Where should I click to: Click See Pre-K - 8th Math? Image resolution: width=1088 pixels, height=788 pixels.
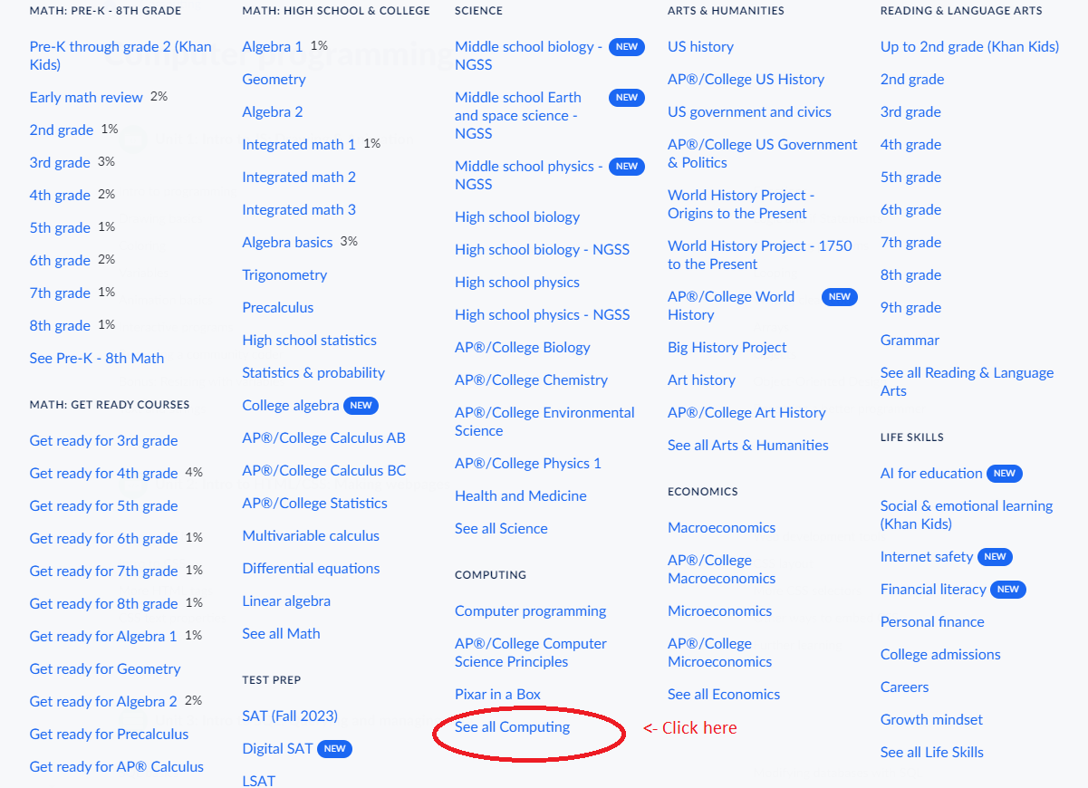tap(96, 359)
